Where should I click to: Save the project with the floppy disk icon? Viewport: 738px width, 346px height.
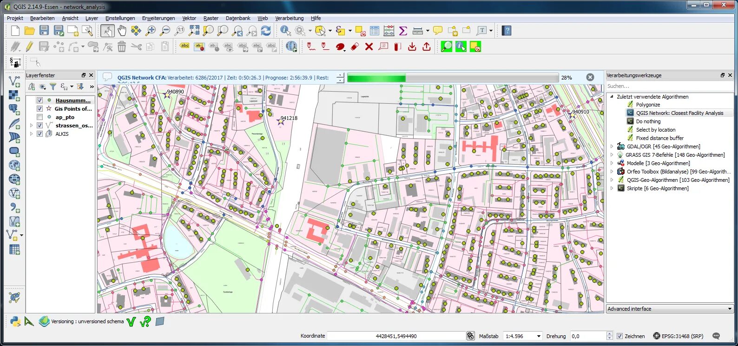point(44,31)
